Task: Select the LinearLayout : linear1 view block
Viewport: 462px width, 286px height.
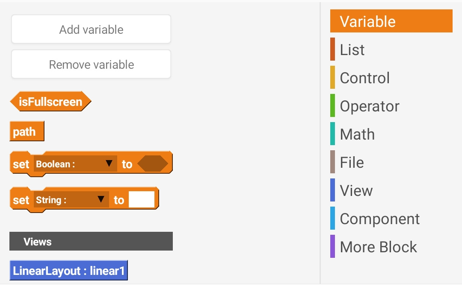Action: (x=68, y=271)
